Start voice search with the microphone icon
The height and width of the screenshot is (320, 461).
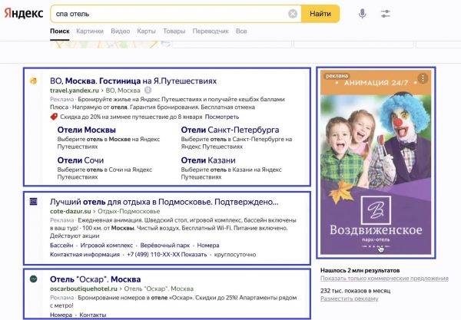[x=362, y=14]
